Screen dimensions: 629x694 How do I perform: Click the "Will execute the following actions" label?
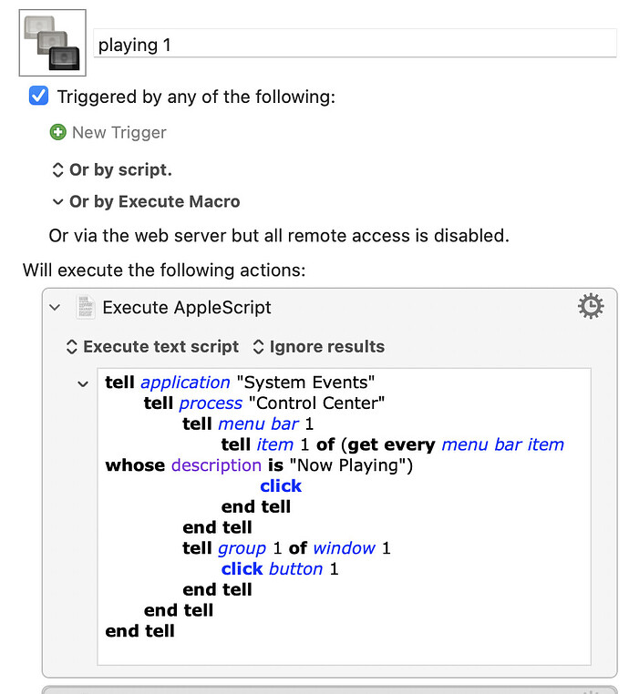164,270
